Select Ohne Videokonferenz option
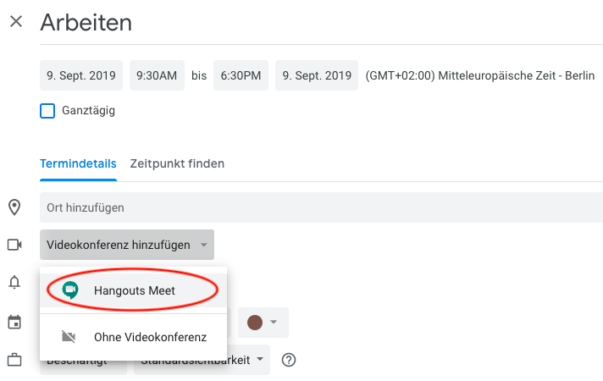 134,337
